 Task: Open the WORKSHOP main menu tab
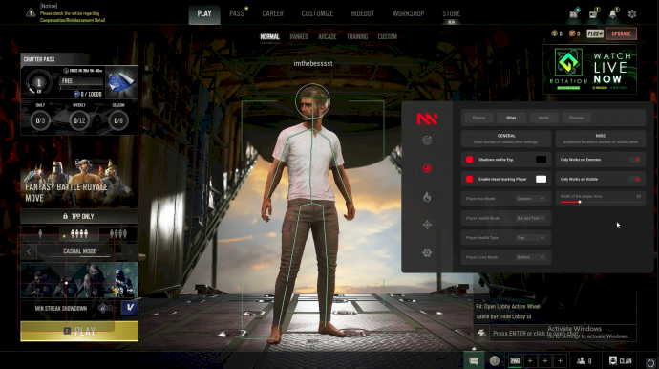(409, 13)
